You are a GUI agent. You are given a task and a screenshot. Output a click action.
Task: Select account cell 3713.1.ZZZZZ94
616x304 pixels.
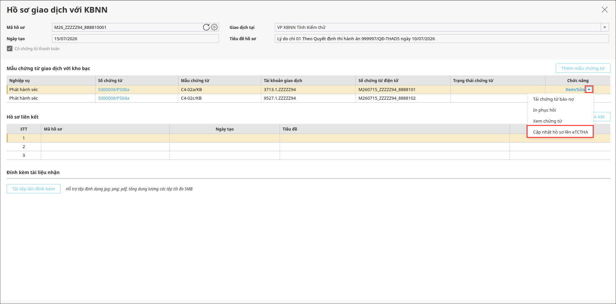[x=308, y=89]
